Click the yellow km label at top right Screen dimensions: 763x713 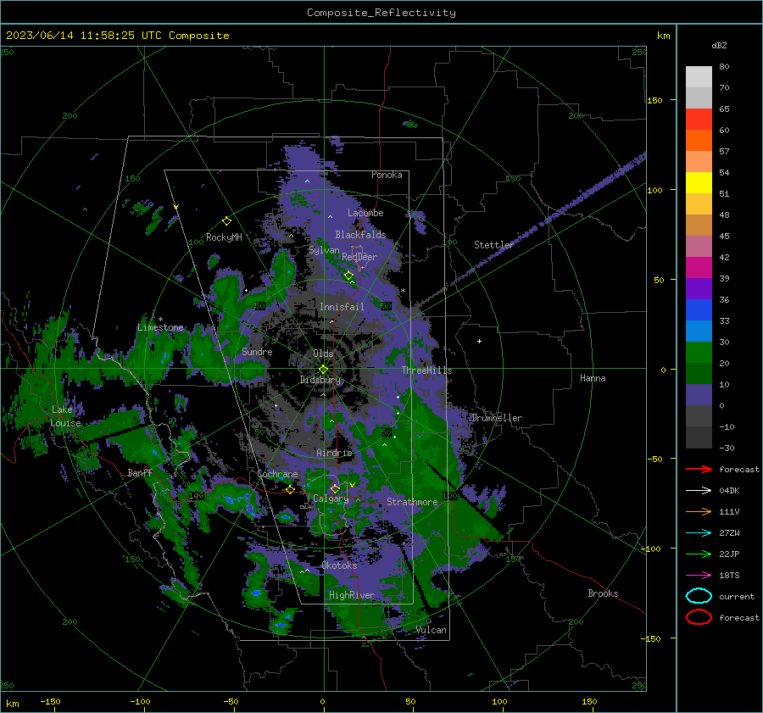point(663,36)
